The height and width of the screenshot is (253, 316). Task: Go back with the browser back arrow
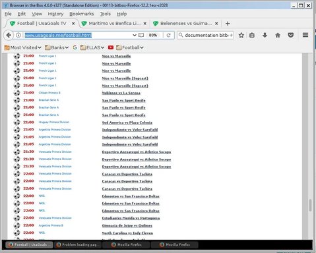(x=9, y=35)
